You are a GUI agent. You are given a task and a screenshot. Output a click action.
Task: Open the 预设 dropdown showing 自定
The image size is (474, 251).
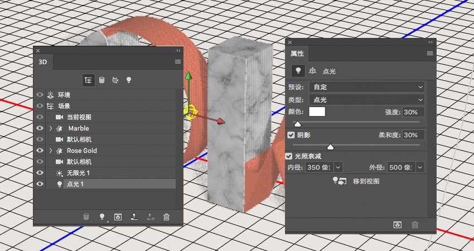[367, 87]
